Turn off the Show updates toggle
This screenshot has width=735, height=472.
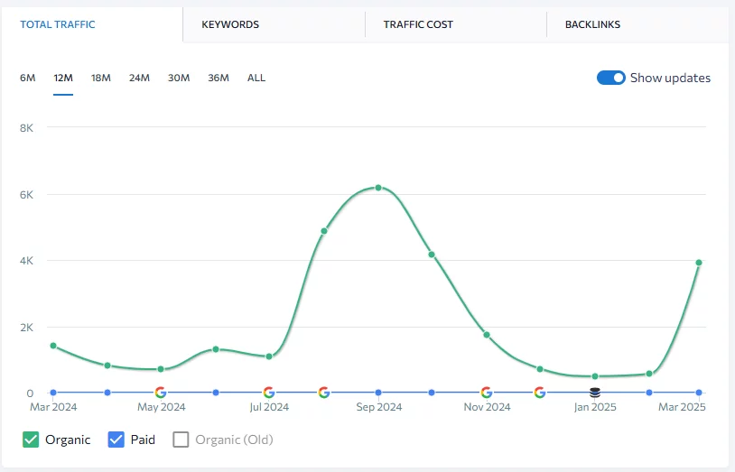[x=611, y=78]
